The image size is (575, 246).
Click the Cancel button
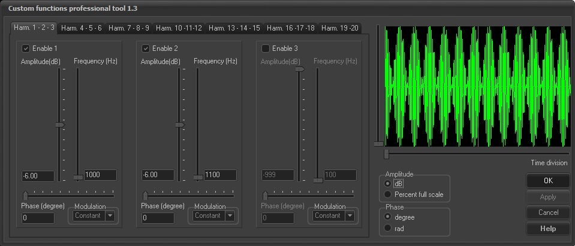pyautogui.click(x=548, y=212)
